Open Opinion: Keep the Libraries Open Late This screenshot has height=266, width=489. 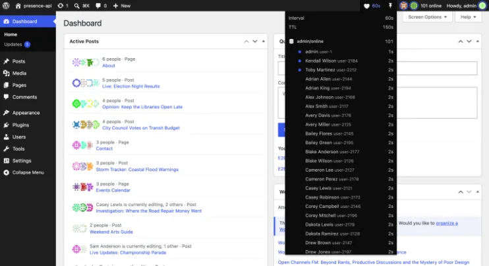[x=142, y=107]
